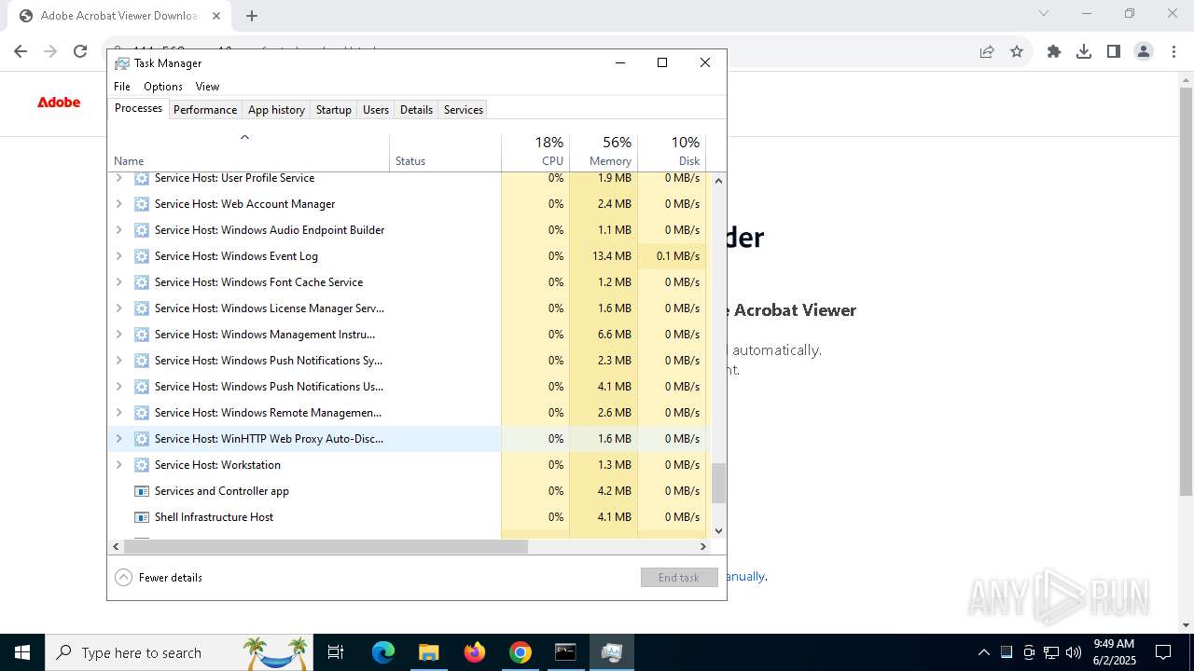This screenshot has width=1194, height=671.
Task: Open File Explorer from the taskbar
Action: [428, 652]
